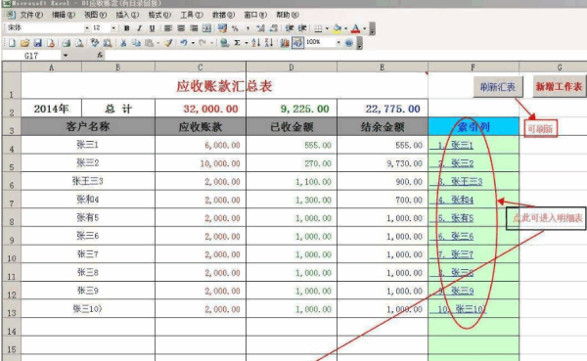Click the 新增工作表 button
The height and width of the screenshot is (361, 587).
tap(559, 87)
